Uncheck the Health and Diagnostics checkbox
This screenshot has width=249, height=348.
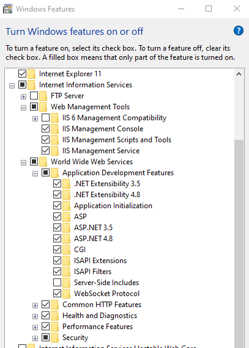click(45, 316)
